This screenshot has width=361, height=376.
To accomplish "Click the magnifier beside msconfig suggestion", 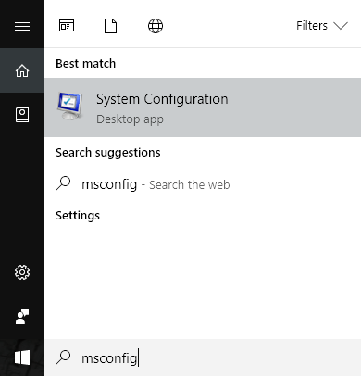I will 63,183.
